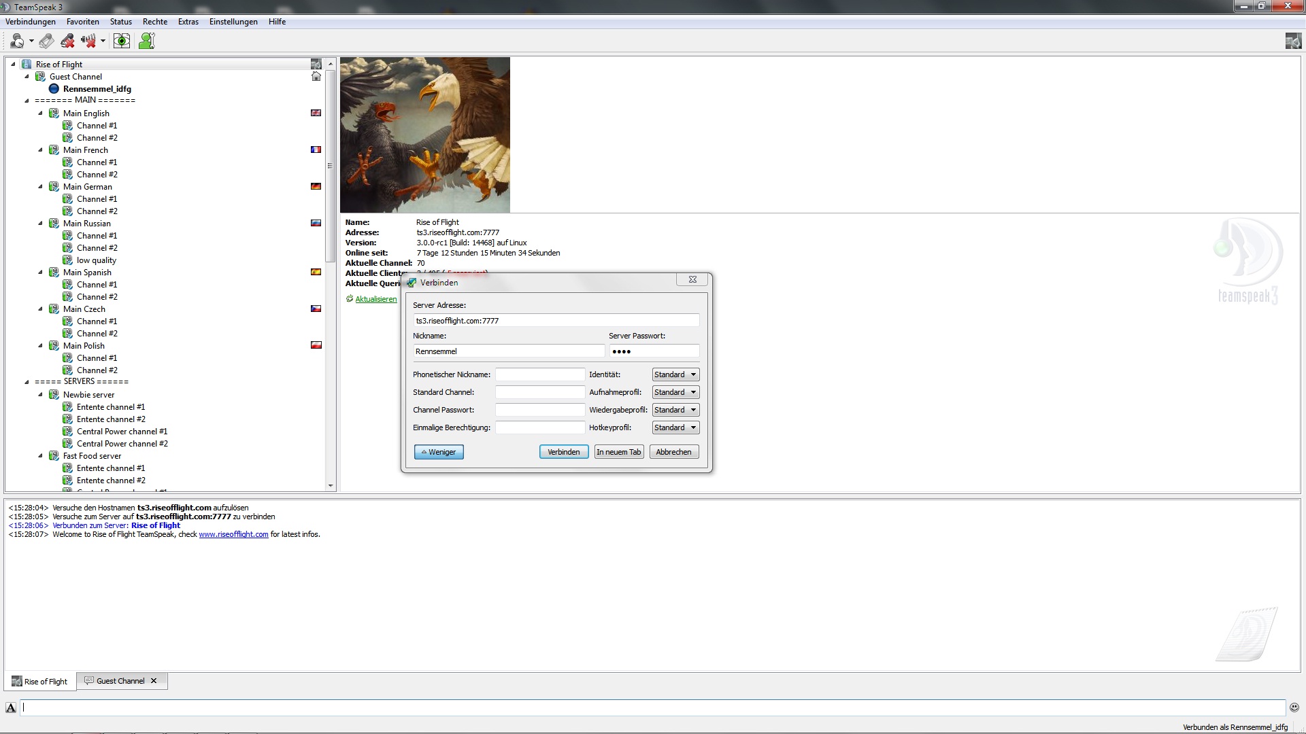The width and height of the screenshot is (1306, 734).
Task: Open the Einstellungen menu
Action: pos(233,21)
